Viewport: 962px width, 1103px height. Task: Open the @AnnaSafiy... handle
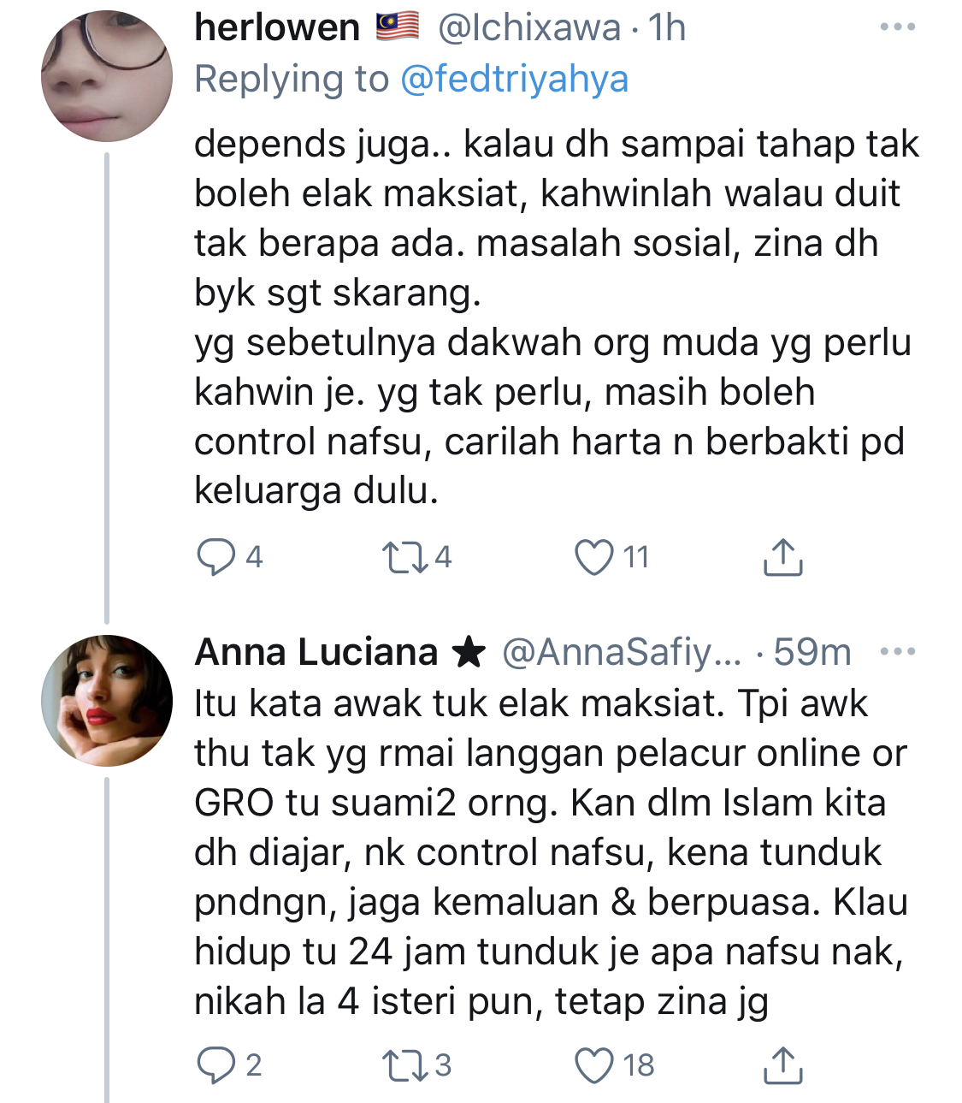(x=622, y=652)
